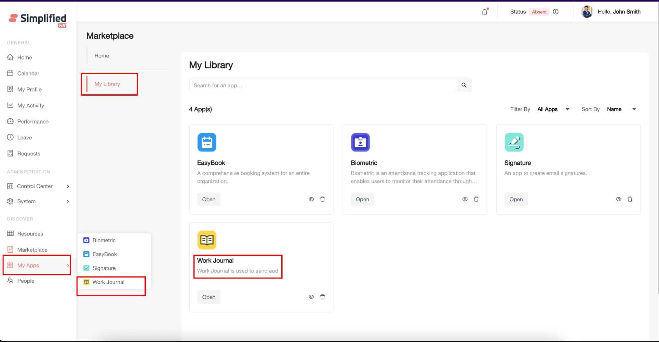
Task: Click the Signature app icon
Action: point(514,142)
